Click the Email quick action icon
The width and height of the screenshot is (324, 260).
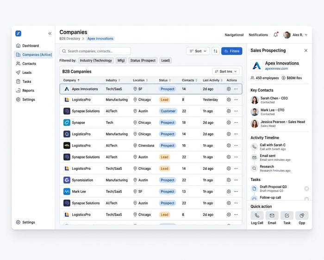(x=272, y=216)
